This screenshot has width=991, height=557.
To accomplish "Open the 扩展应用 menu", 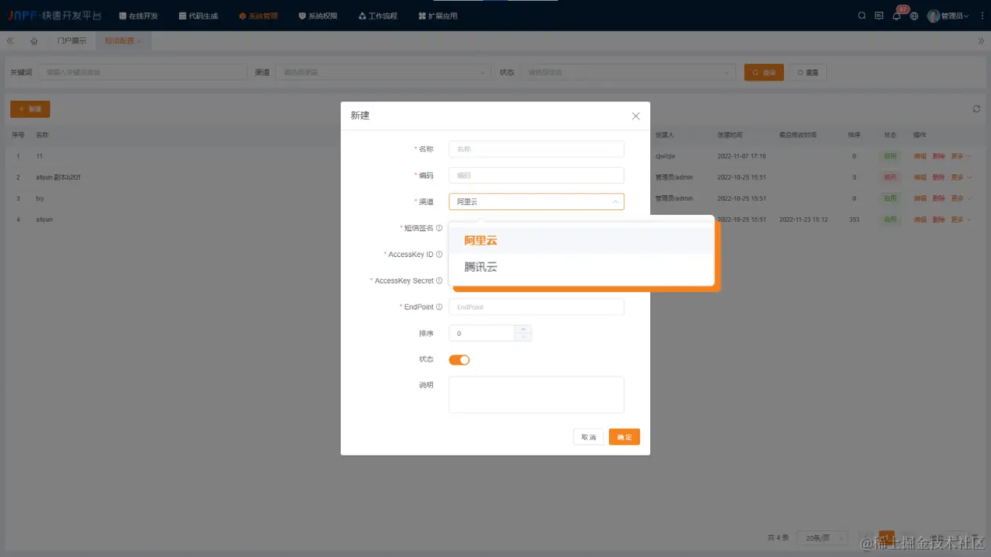I will point(438,16).
